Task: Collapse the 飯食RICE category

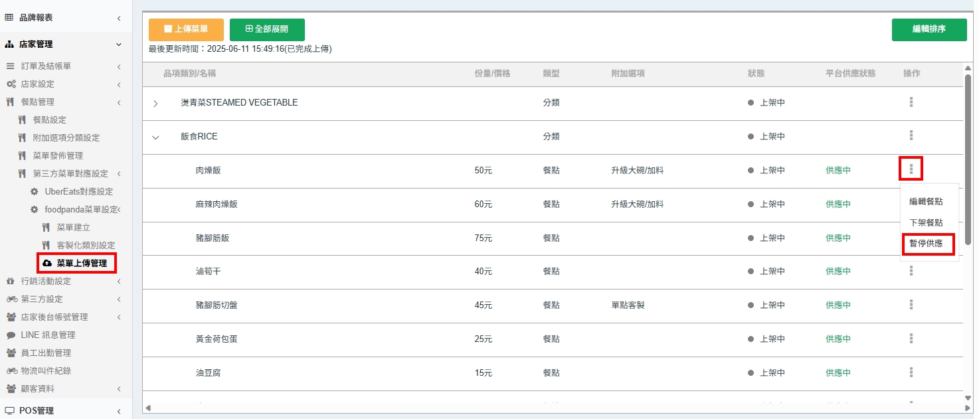Action: pyautogui.click(x=155, y=137)
